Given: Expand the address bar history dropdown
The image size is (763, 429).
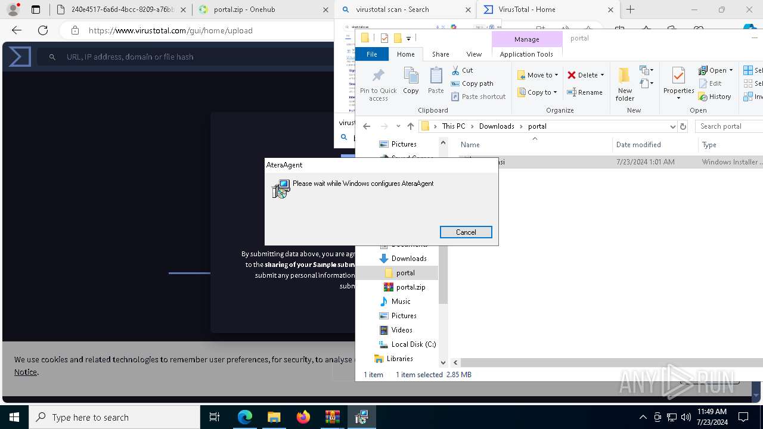Looking at the screenshot, I should pos(672,126).
